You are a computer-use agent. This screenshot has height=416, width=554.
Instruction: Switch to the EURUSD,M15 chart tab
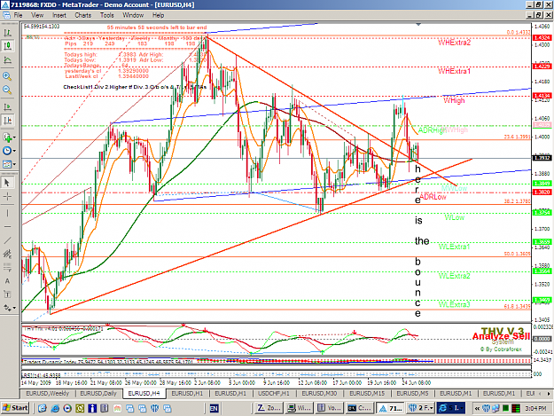(367, 393)
